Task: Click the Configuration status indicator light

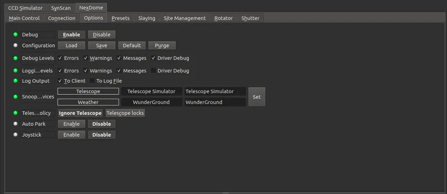Action: tap(15, 45)
